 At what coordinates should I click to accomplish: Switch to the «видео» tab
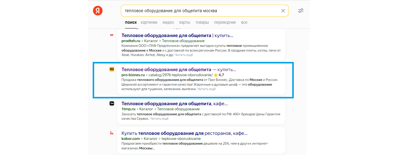pos(168,22)
